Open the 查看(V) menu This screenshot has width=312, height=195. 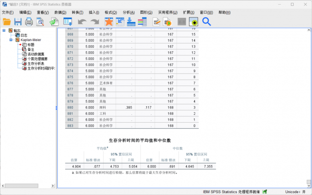click(43, 12)
